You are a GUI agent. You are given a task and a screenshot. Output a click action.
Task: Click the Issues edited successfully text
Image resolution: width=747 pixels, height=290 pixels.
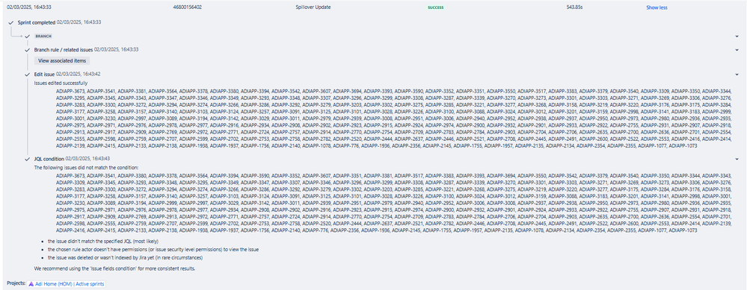pos(61,83)
